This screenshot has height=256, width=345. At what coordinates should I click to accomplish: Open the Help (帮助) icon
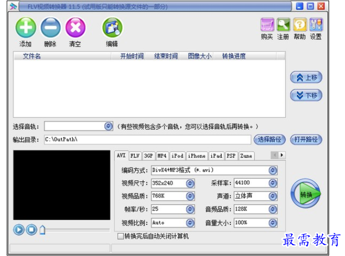pos(299,25)
